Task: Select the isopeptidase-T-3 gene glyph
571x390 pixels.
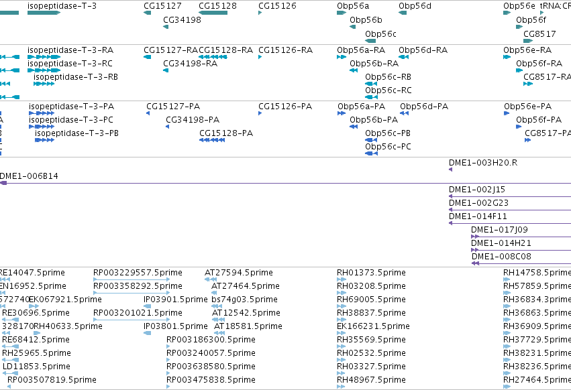Action: (x=44, y=13)
